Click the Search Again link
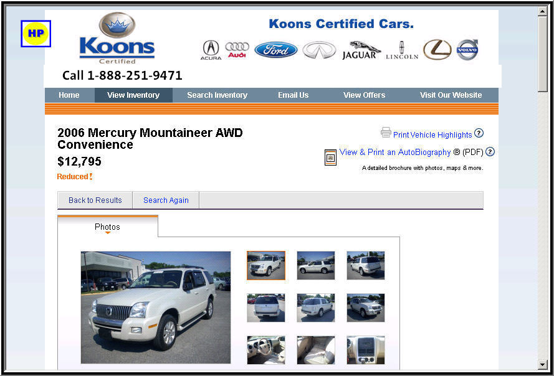Screen dimensions: 554x376 (x=166, y=200)
